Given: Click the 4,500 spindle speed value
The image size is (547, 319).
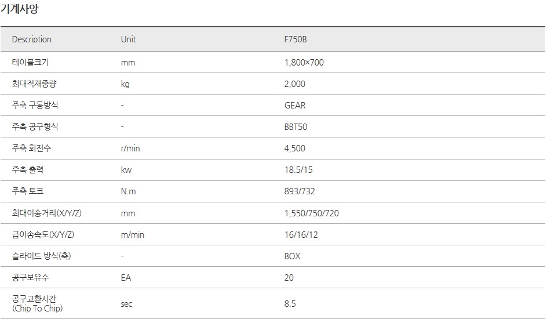Looking at the screenshot, I should coord(294,148).
